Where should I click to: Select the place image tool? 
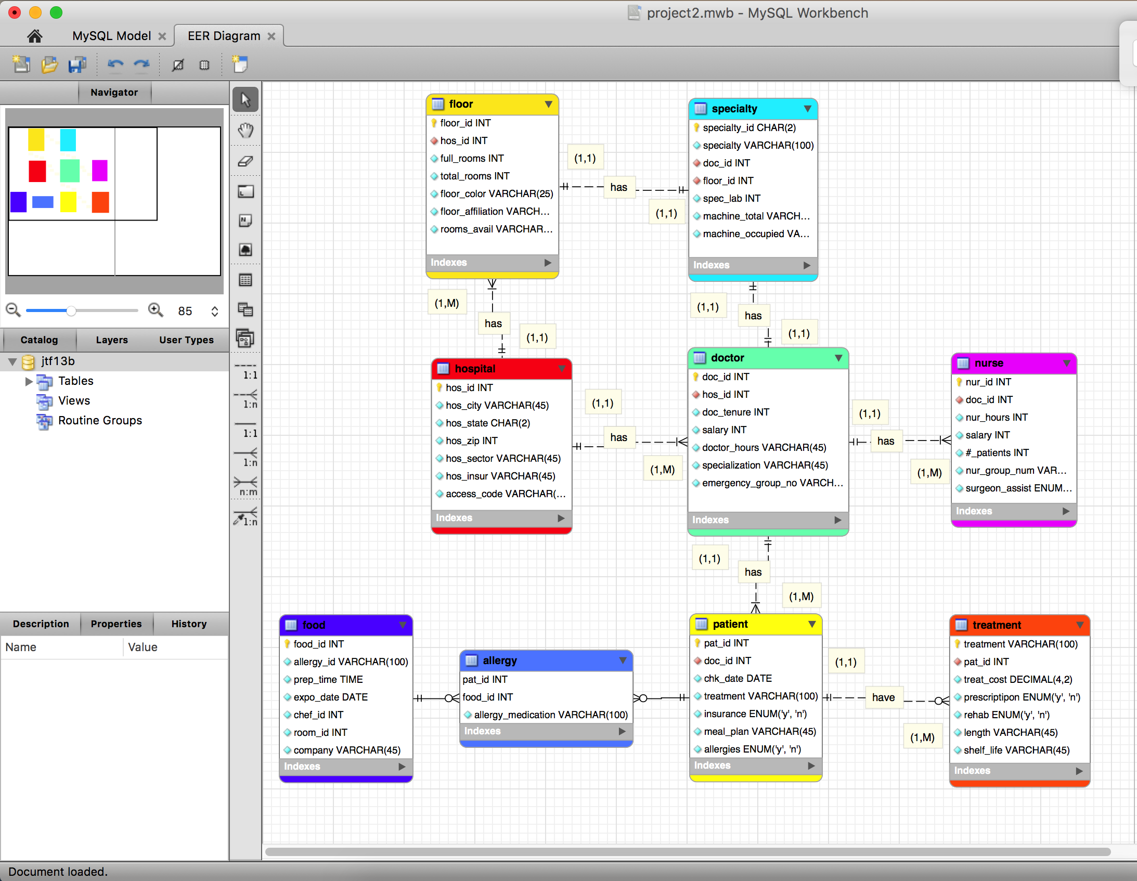245,250
